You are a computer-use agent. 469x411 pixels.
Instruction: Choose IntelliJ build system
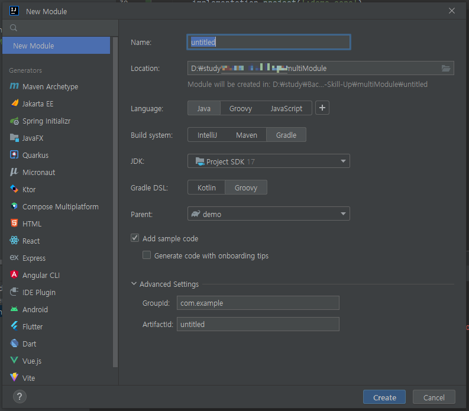[x=207, y=135]
